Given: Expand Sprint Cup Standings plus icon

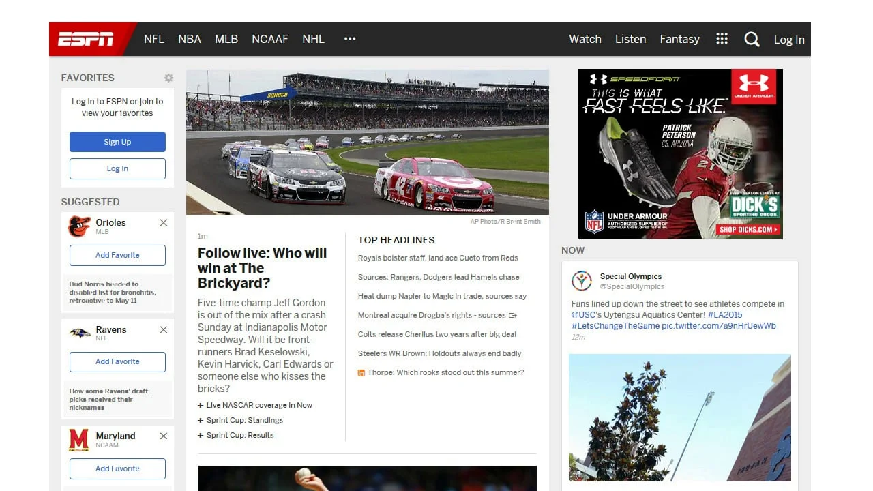Looking at the screenshot, I should click(201, 420).
